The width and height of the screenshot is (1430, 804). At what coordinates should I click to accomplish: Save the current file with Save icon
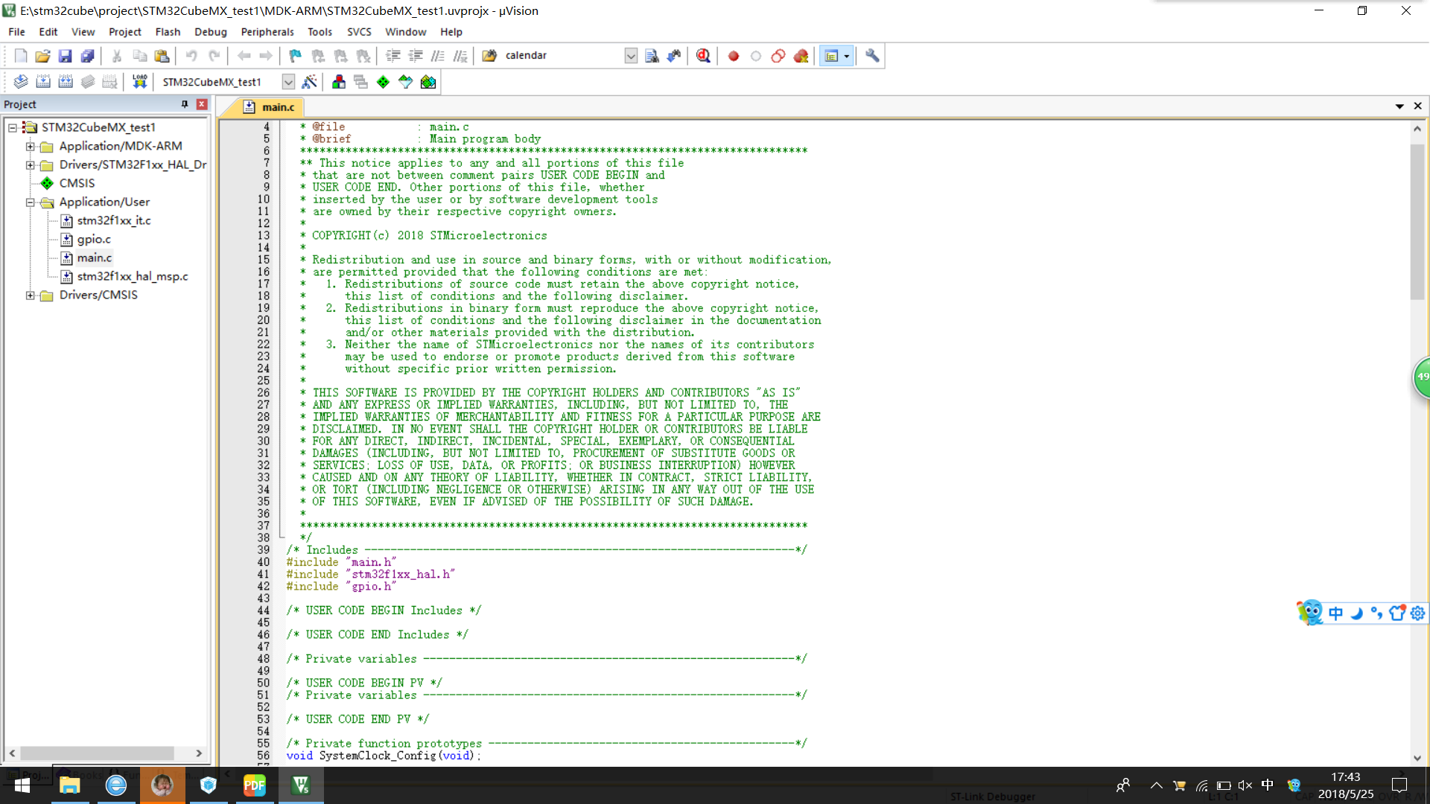tap(65, 56)
